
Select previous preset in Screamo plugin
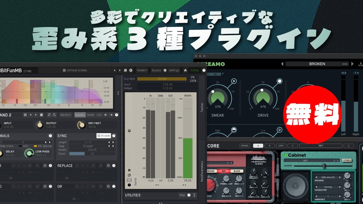coord(283,64)
